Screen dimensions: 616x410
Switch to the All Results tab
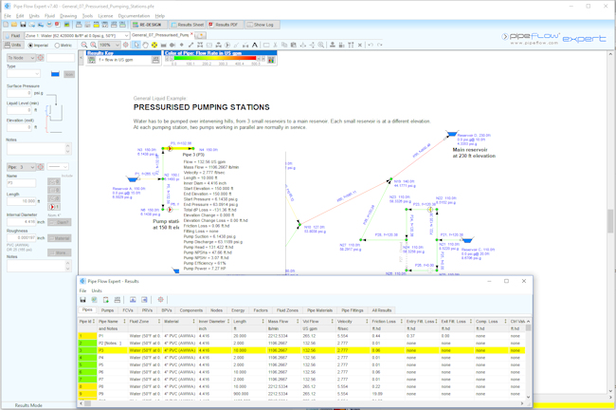click(x=382, y=310)
